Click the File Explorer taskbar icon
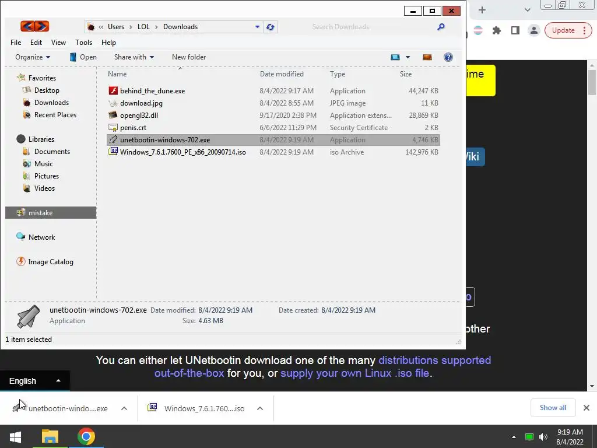Screen dimensions: 597x448 pos(50,436)
